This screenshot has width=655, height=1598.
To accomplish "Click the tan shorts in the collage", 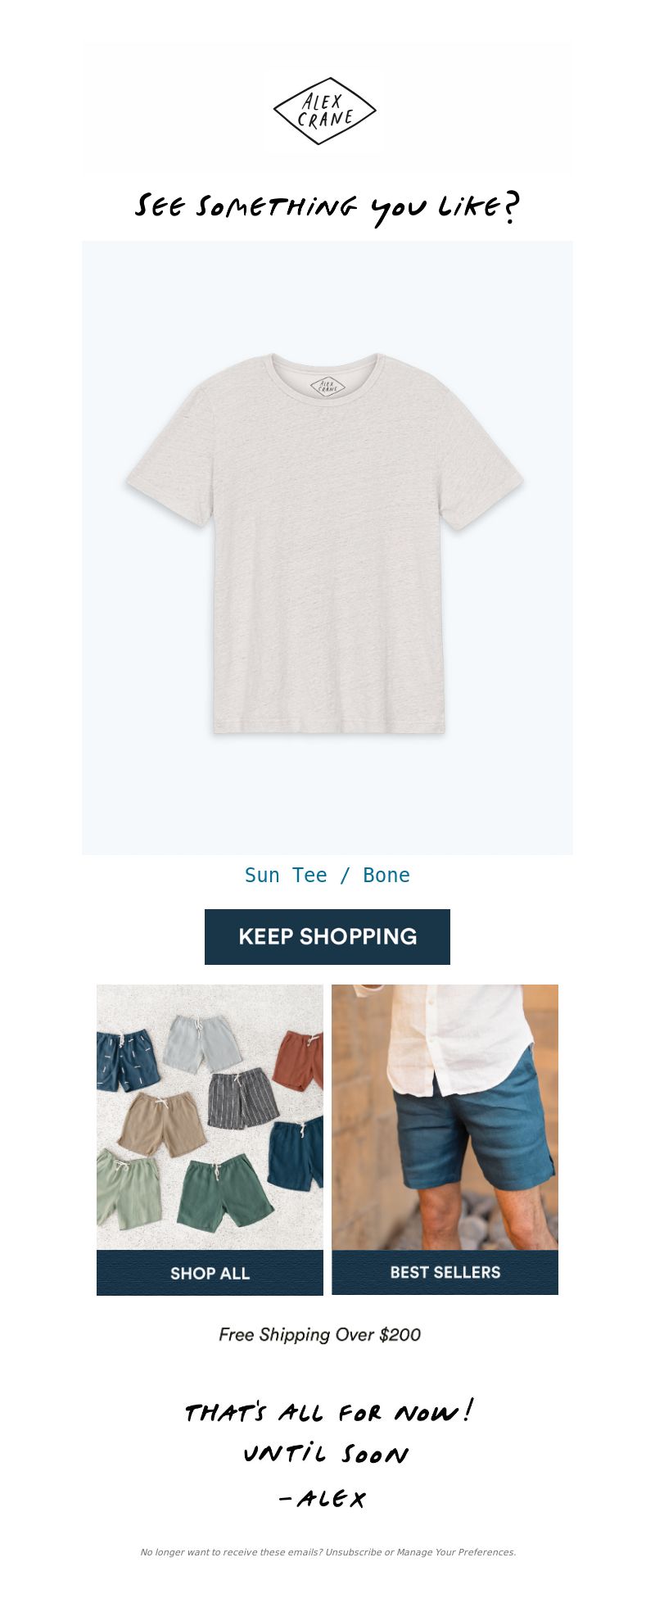I will (x=161, y=1124).
